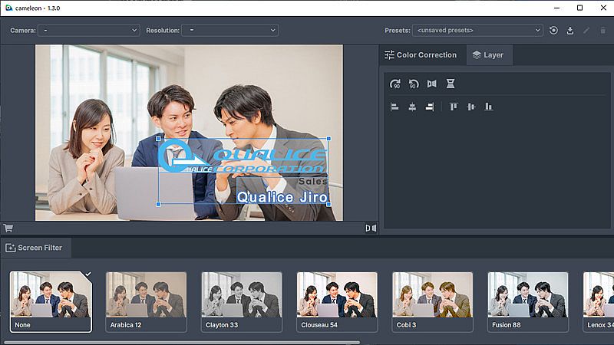Viewport: 614px width, 345px height.
Task: Click the reset presets icon
Action: [553, 31]
